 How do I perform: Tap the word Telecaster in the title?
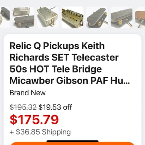coord(95,58)
